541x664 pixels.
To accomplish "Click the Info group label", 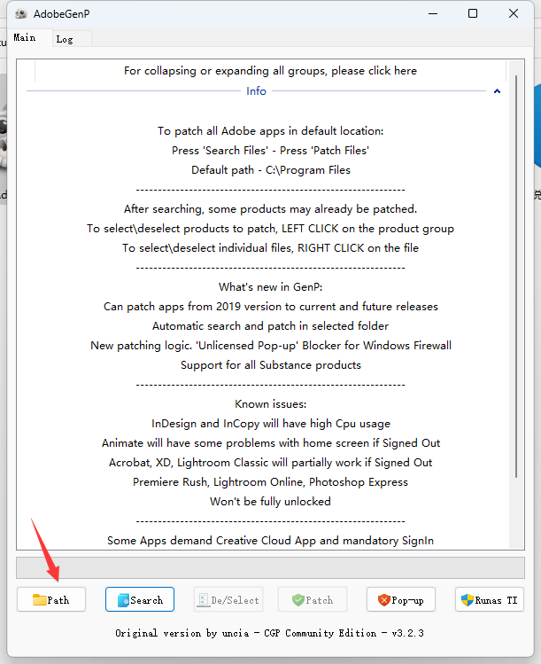I will click(256, 91).
